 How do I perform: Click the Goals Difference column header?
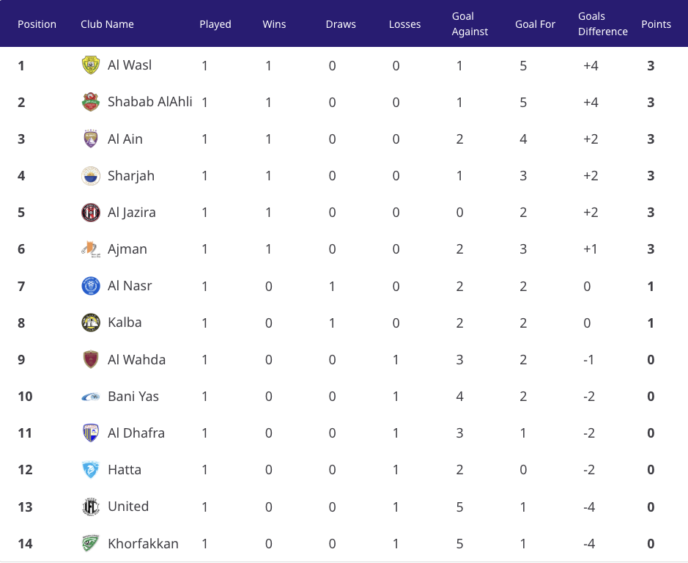pyautogui.click(x=602, y=23)
